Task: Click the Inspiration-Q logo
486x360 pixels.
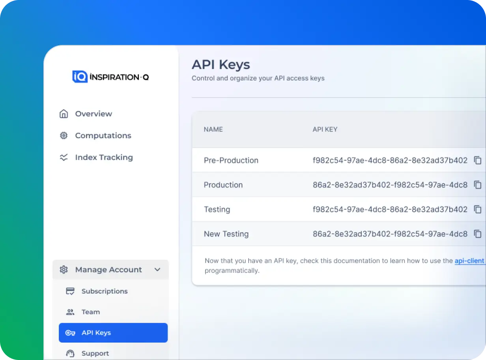Action: click(x=110, y=77)
